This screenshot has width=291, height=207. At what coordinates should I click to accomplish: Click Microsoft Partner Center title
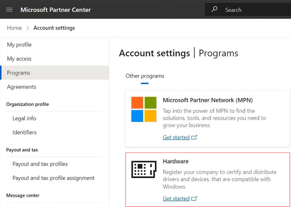tap(56, 10)
